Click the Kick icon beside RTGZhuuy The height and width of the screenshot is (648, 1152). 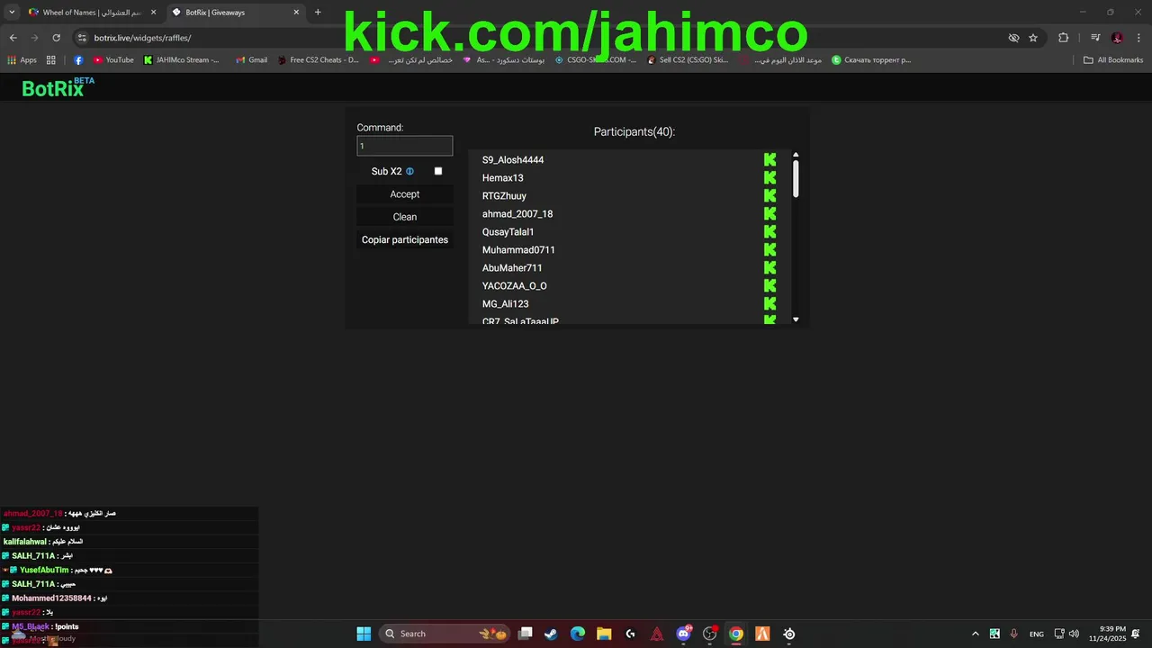769,195
